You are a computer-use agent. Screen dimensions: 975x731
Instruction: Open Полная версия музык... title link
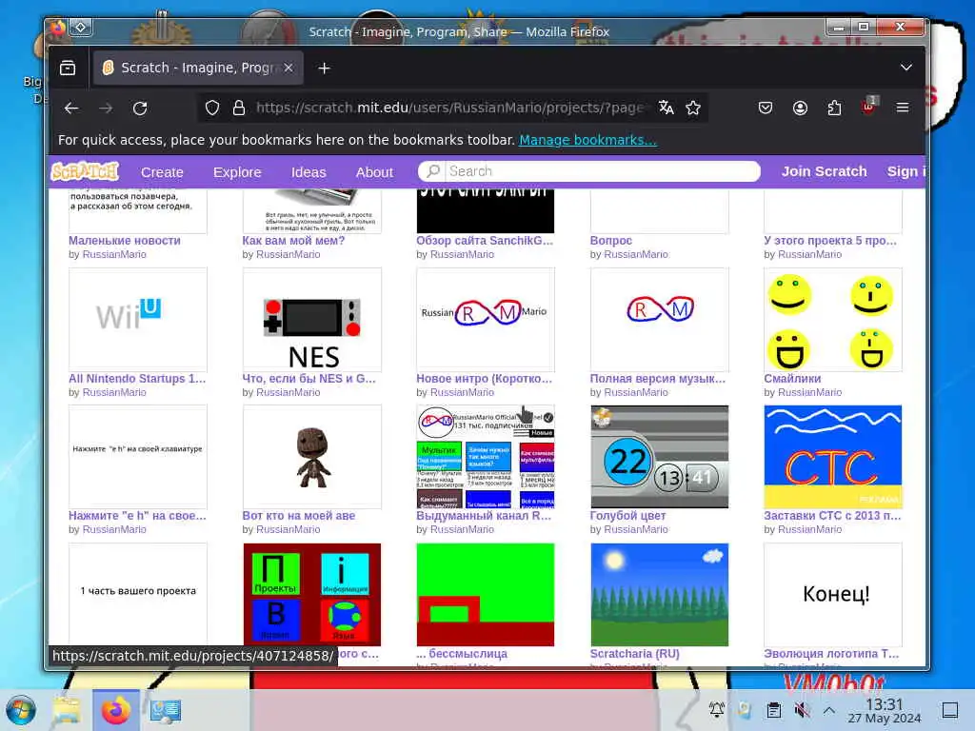click(x=658, y=379)
